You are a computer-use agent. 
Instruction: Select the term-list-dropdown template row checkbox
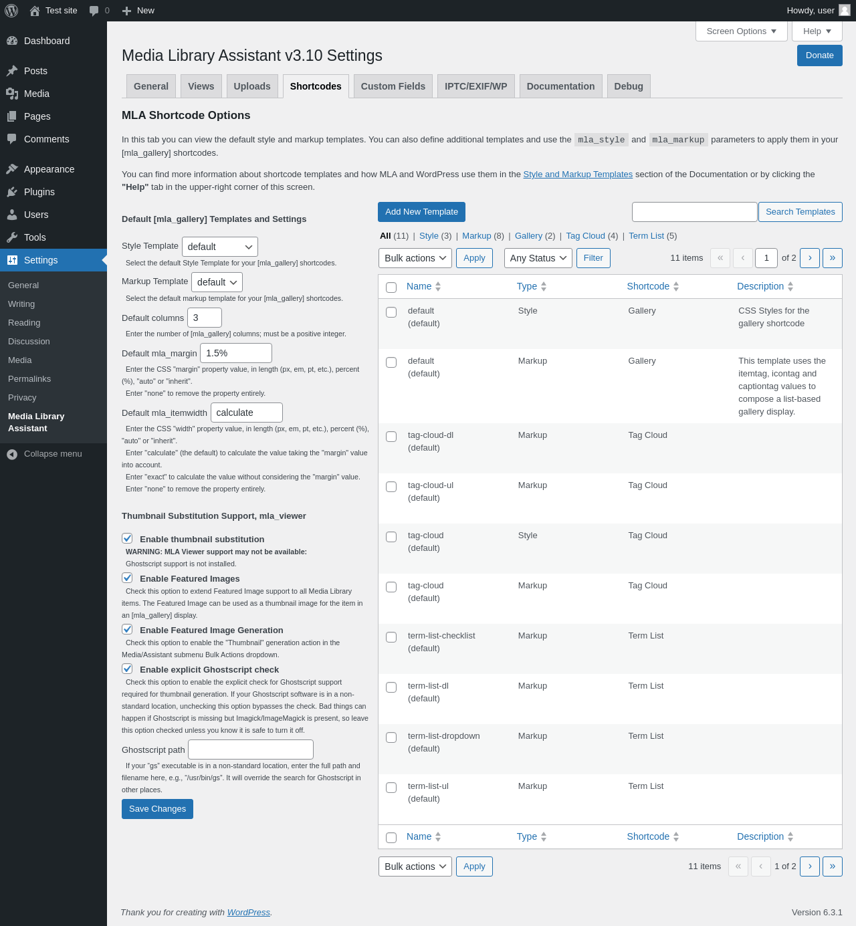coord(391,737)
